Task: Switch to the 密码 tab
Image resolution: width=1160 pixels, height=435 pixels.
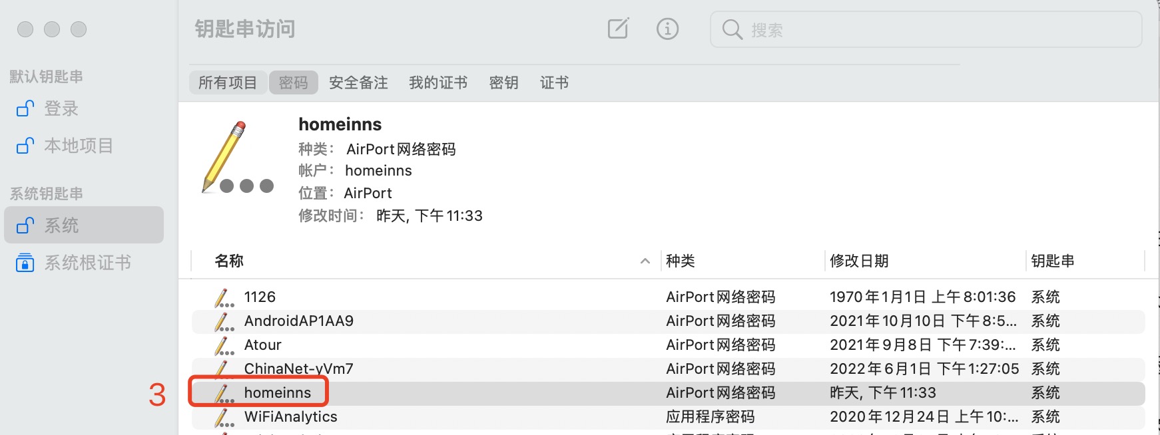Action: coord(294,82)
